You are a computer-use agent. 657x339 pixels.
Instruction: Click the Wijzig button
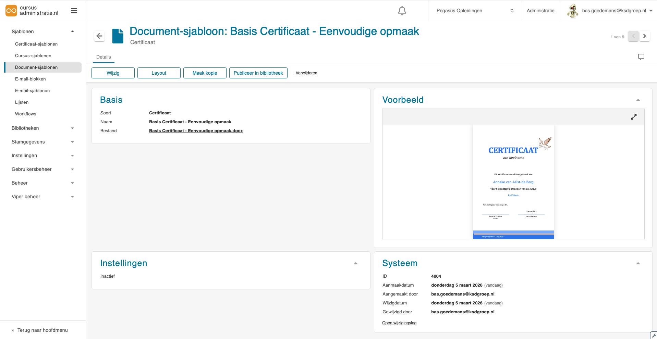[113, 73]
